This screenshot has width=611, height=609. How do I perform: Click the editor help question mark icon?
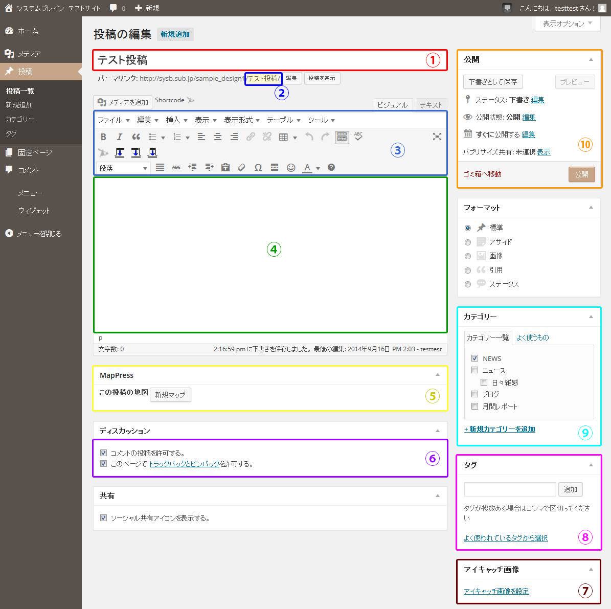331,167
